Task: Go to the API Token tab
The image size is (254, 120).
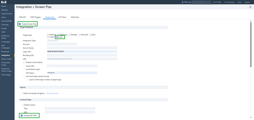Action: click(x=62, y=17)
